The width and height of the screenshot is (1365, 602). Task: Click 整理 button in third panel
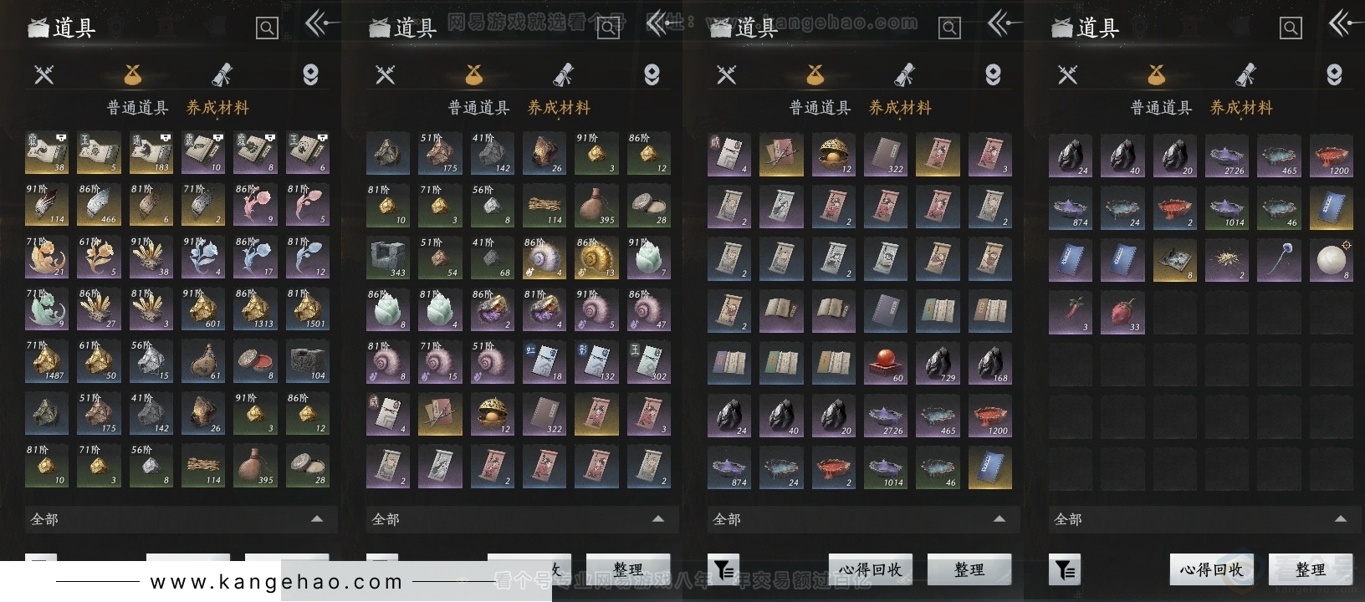pyautogui.click(x=969, y=569)
